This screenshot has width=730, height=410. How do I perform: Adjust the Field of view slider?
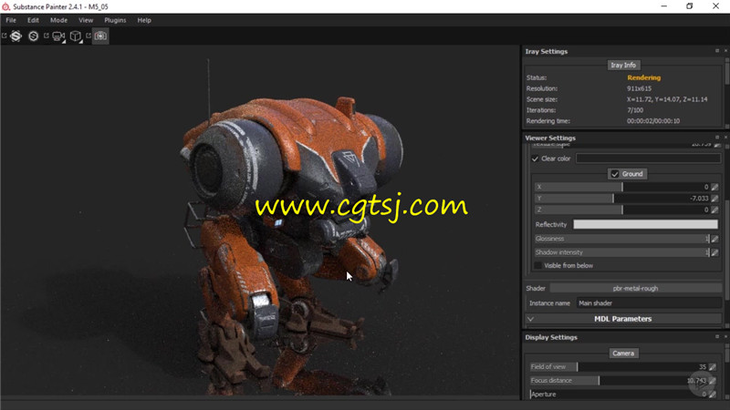(x=619, y=367)
